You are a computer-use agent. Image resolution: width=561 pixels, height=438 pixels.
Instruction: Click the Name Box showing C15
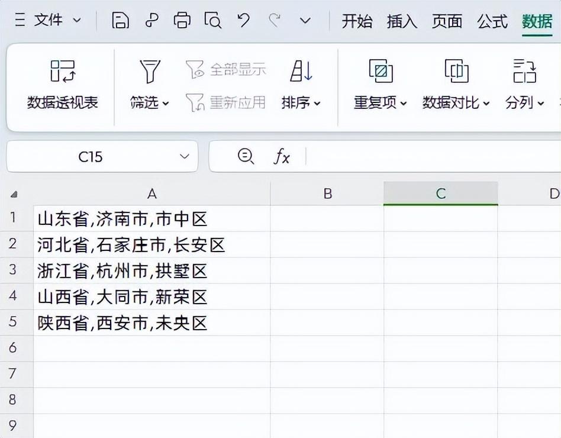91,157
